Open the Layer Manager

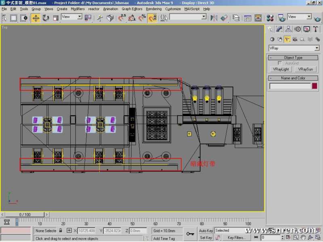pos(236,18)
